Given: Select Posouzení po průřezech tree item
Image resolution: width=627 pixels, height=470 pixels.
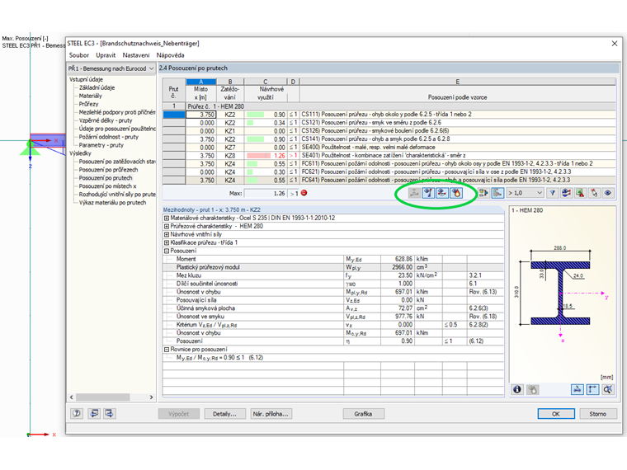Looking at the screenshot, I should click(x=108, y=170).
